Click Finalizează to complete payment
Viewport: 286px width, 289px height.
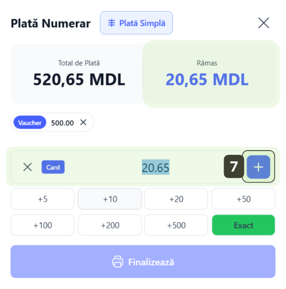pos(150,262)
